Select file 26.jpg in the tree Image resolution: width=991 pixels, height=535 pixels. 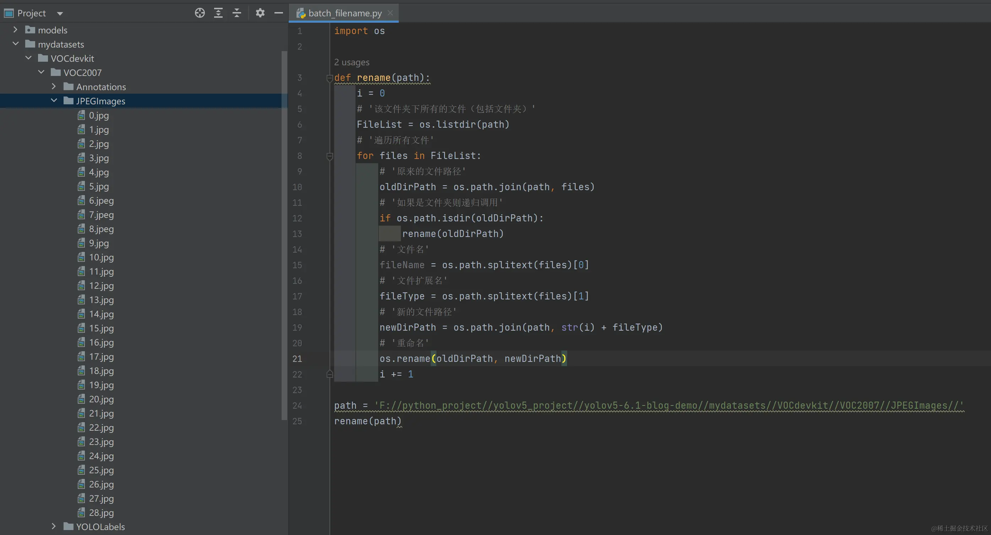coord(101,485)
